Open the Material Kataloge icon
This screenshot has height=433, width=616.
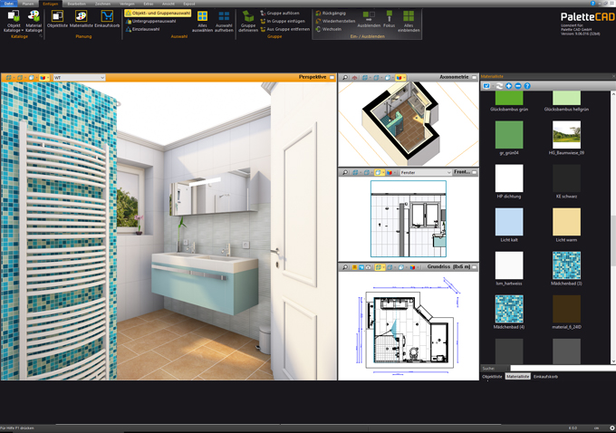click(x=34, y=17)
